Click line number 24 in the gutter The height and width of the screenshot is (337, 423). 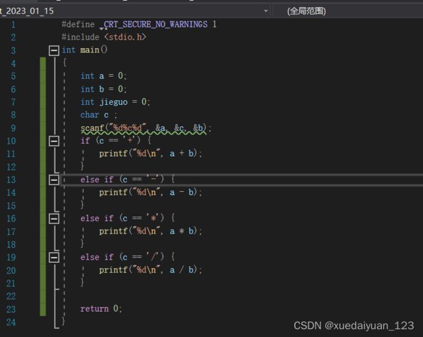(11, 322)
